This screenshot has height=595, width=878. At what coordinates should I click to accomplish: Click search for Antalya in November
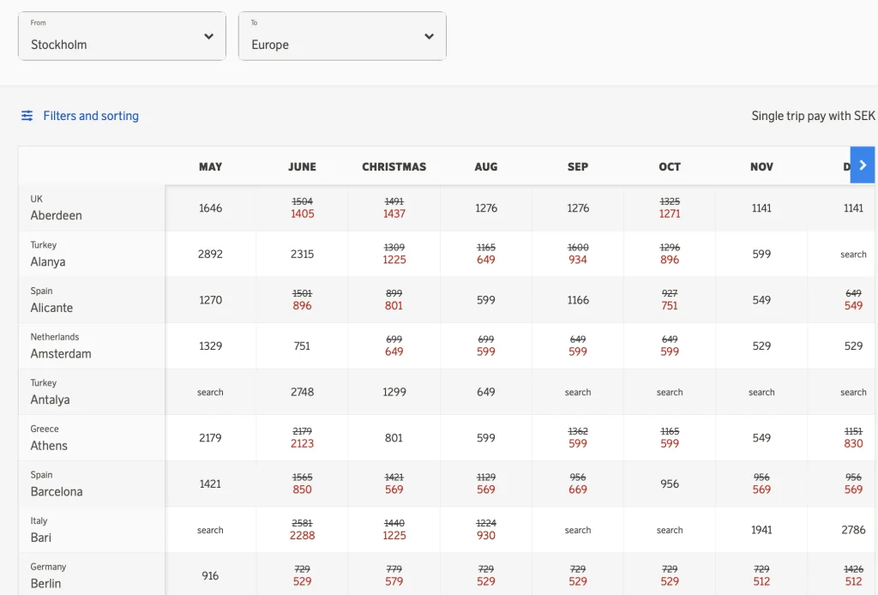point(761,393)
